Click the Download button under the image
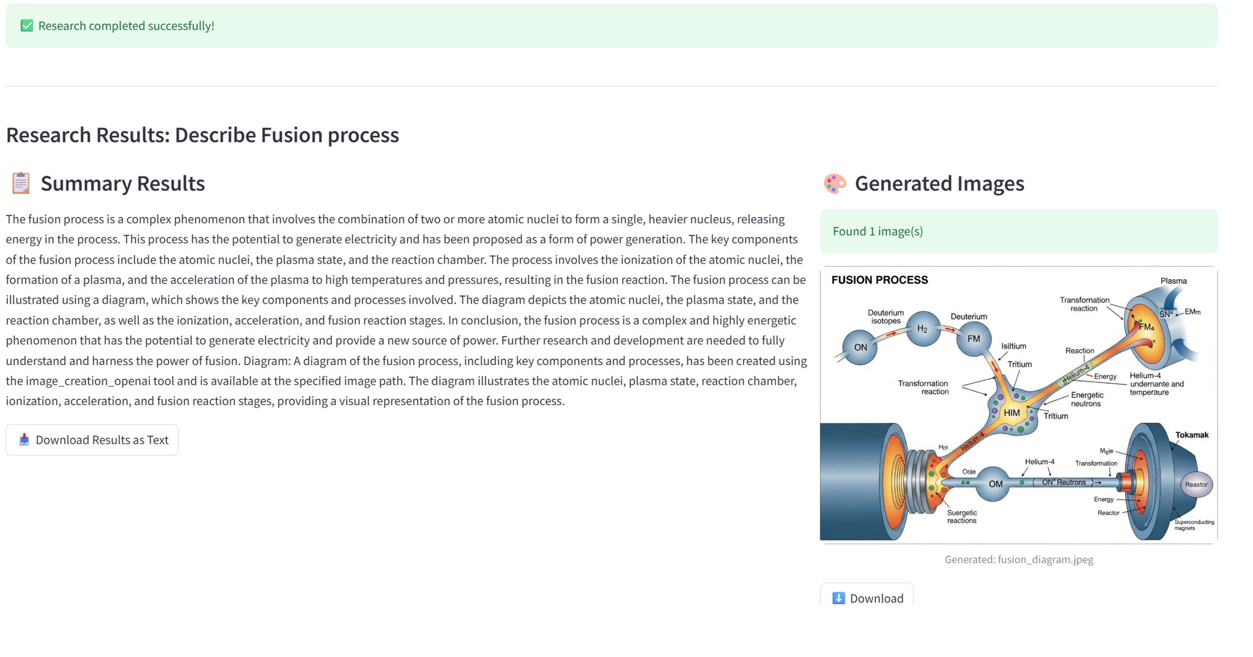The height and width of the screenshot is (657, 1253). pos(867,596)
